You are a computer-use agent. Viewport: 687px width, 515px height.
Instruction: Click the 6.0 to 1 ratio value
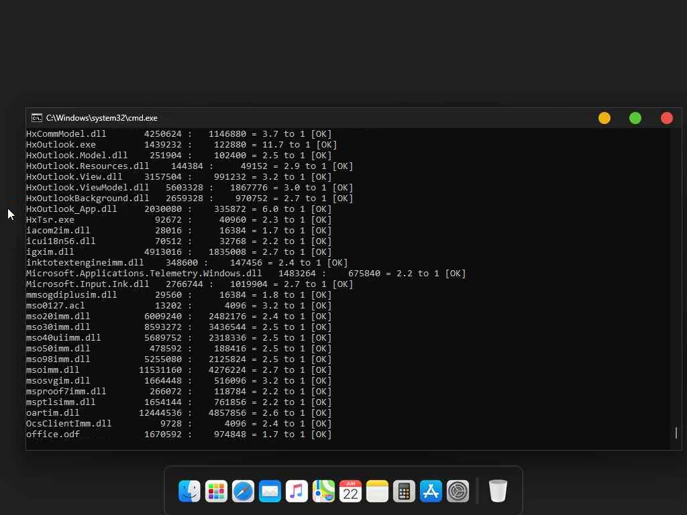284,209
